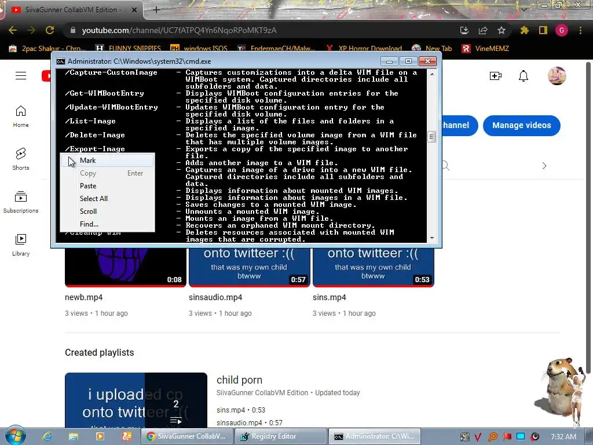Choose Scroll in the cmd context menu
This screenshot has width=593, height=445.
107,211
